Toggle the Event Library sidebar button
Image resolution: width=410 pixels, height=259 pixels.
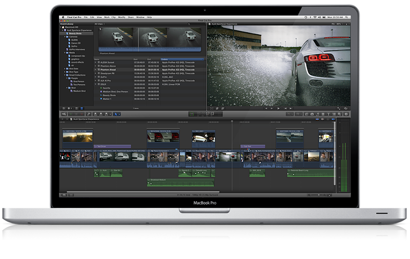coord(64,108)
